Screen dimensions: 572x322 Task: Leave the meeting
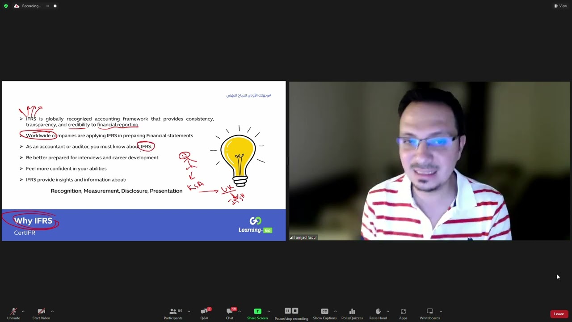559,314
